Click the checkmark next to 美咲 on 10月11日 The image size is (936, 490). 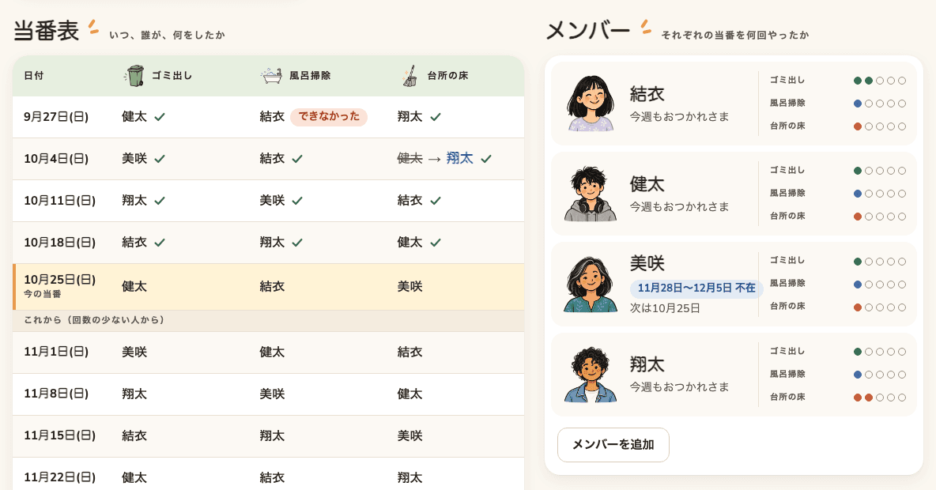(297, 201)
